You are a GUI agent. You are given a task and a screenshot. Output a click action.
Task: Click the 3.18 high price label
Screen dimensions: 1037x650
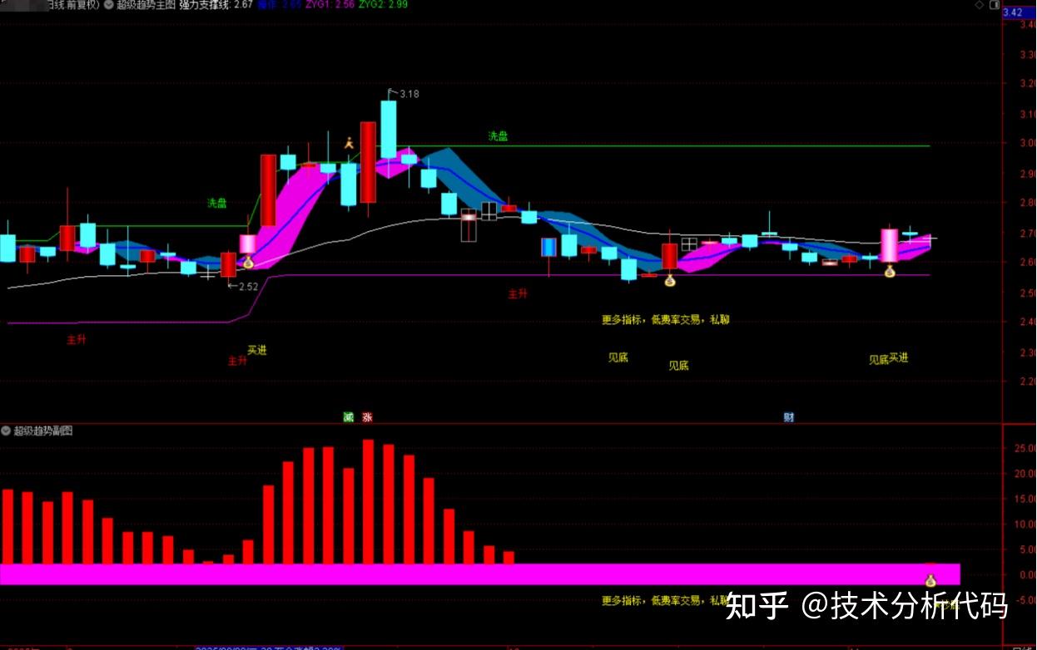(x=409, y=94)
